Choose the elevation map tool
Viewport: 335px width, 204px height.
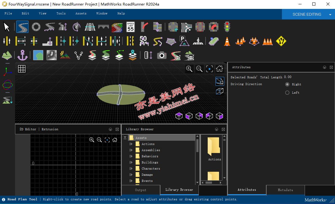tap(52, 55)
